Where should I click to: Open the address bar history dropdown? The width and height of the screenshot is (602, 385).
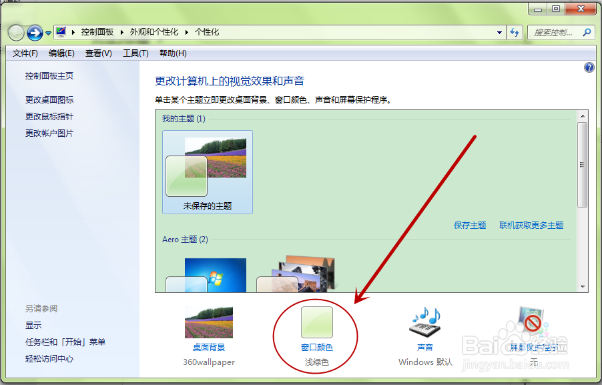coord(499,31)
